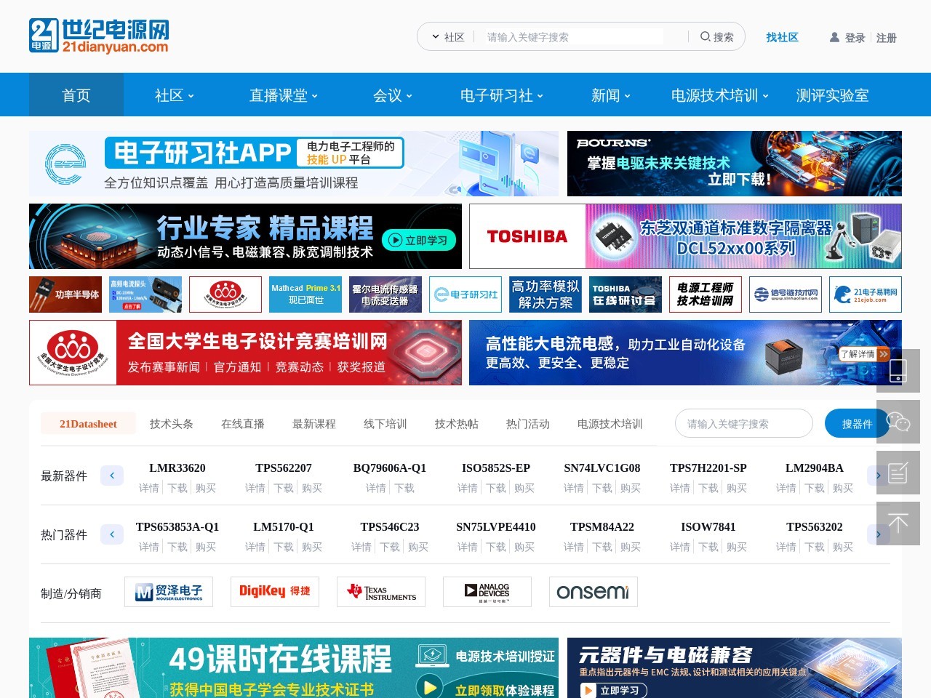Click the Analog Devices logo
Viewport: 931px width, 698px height.
[487, 592]
